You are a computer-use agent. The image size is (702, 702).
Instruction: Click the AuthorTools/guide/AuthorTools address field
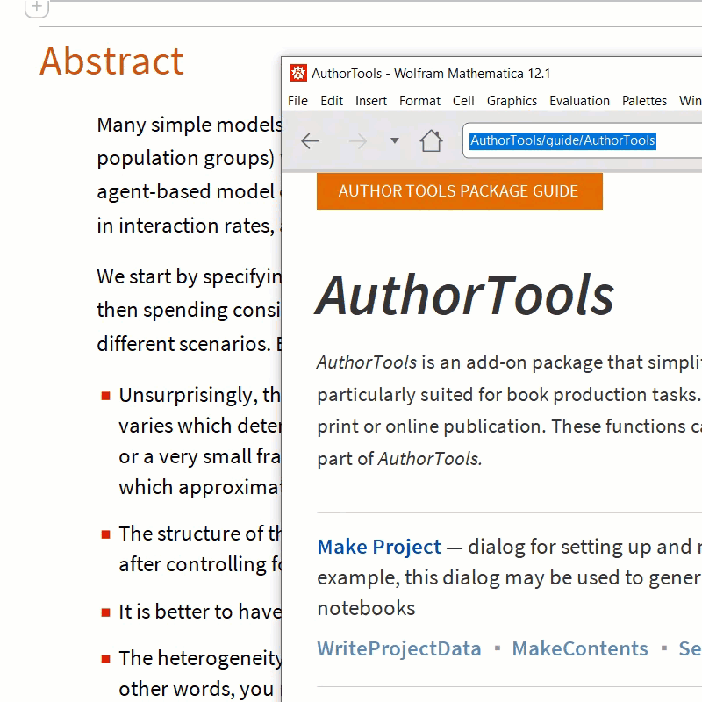tap(582, 140)
